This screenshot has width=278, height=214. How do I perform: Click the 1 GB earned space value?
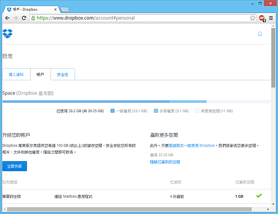(x=239, y=196)
